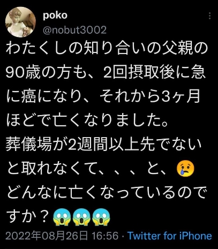218x249 pixels.
Task: Select the line starting 葬儀場が2週間以上
Action: click(104, 144)
